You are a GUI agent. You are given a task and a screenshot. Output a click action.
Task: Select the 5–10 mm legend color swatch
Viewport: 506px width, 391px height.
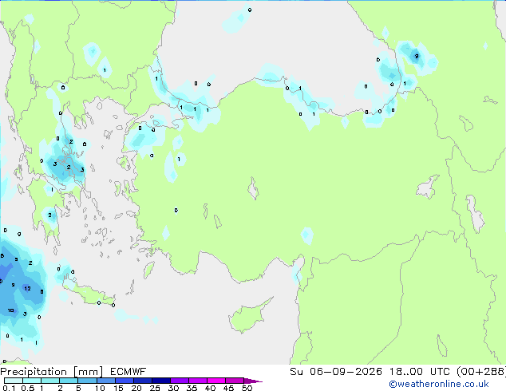click(x=87, y=381)
